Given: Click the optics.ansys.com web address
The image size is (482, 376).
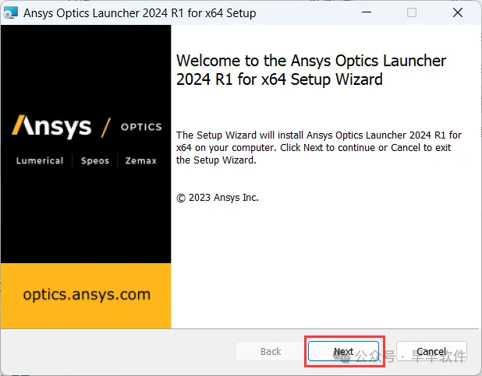Looking at the screenshot, I should click(x=87, y=294).
